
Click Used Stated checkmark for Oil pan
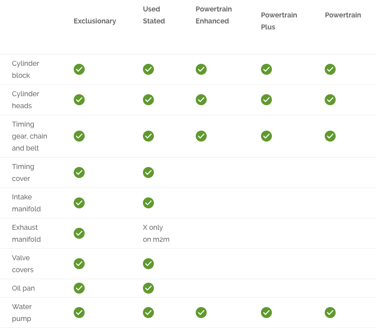[x=148, y=288]
